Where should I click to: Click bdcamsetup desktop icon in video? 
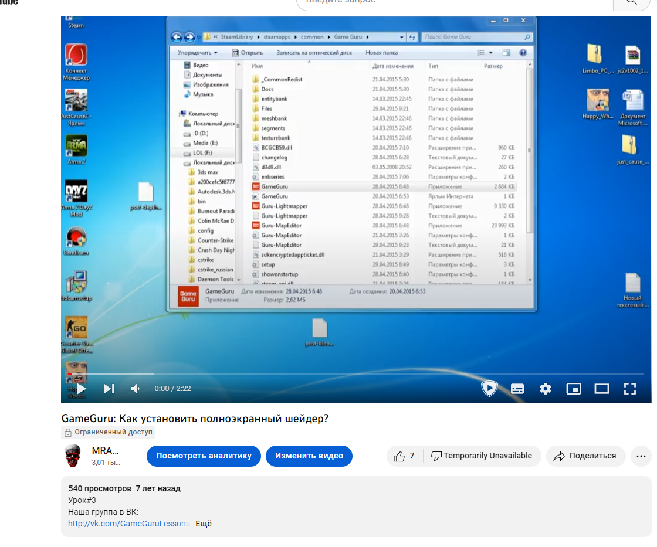pyautogui.click(x=76, y=286)
